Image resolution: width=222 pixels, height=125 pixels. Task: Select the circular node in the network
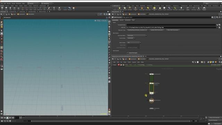[x=152, y=100]
